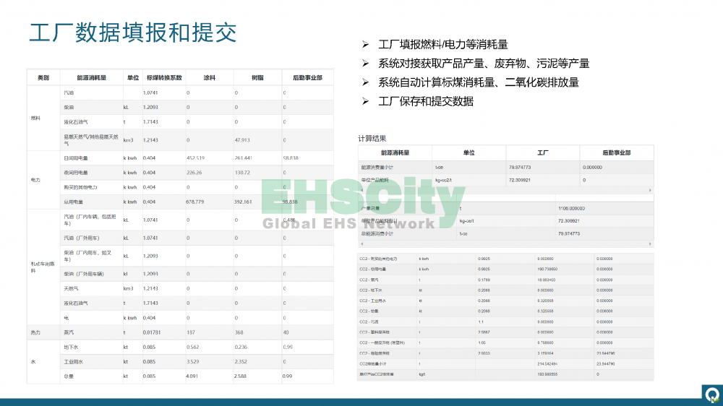Click left scroll arrow under 能源消耗量 results table
Screen dimensions: 723x406
tap(361, 191)
